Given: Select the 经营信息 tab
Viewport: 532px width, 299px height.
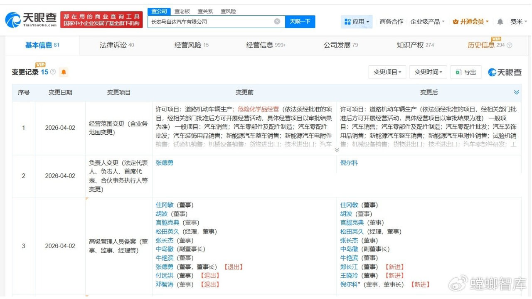Looking at the screenshot, I should coord(266,45).
